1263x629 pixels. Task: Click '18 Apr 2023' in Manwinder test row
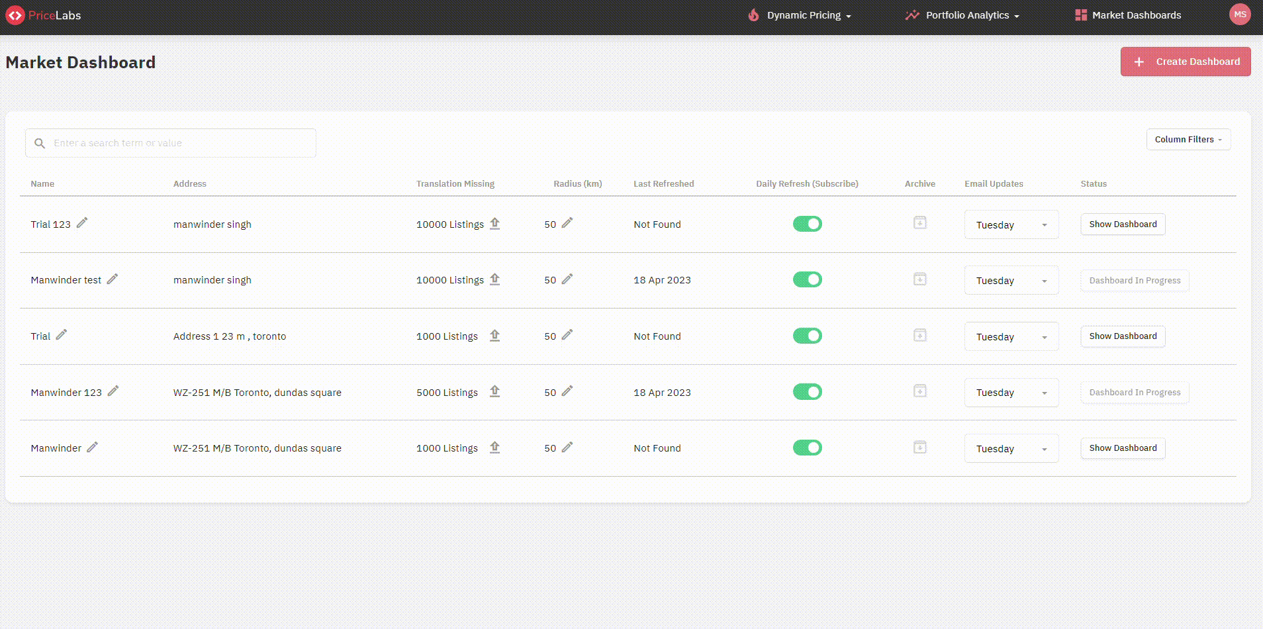[x=662, y=279]
